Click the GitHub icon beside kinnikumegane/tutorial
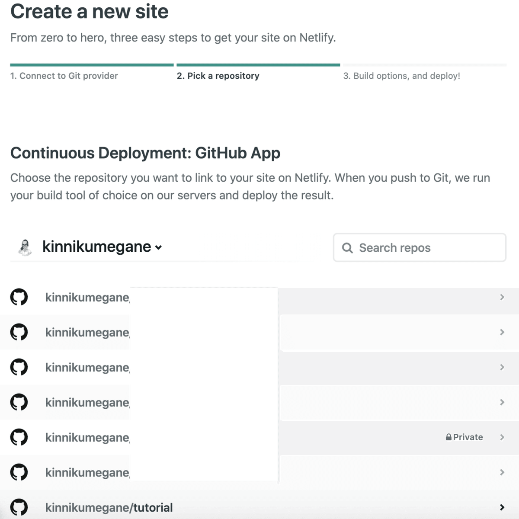This screenshot has width=519, height=519. [19, 507]
